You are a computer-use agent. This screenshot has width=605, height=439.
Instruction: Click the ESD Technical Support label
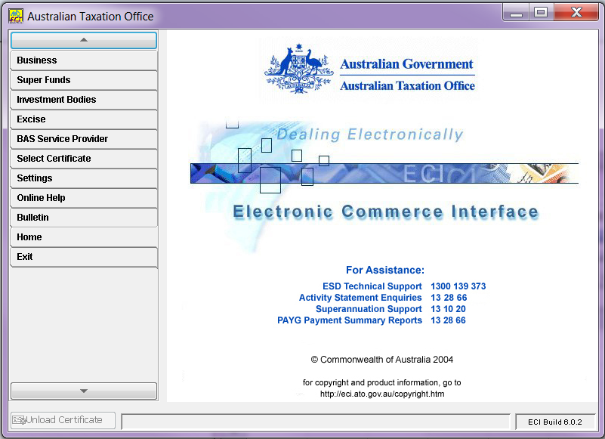tap(372, 286)
